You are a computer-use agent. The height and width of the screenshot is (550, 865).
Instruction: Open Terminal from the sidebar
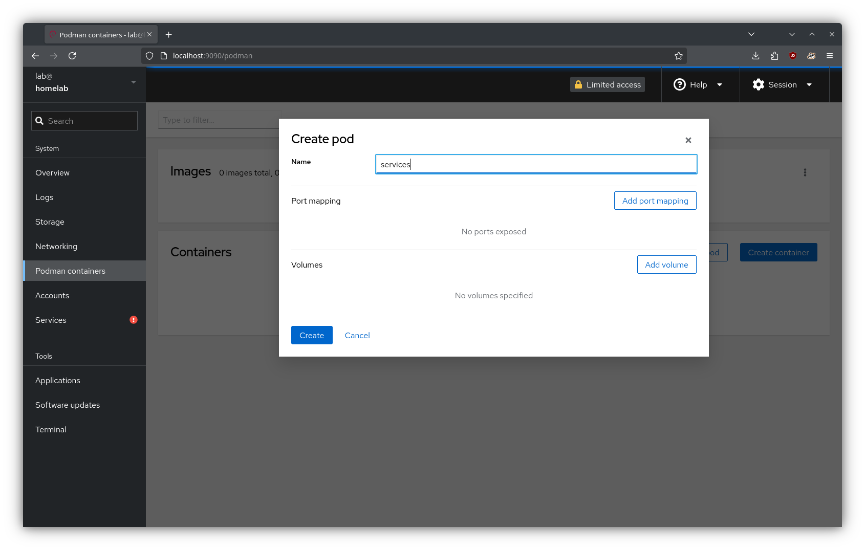coord(51,430)
